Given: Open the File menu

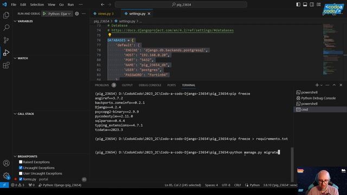Looking at the screenshot, I should (14, 4).
